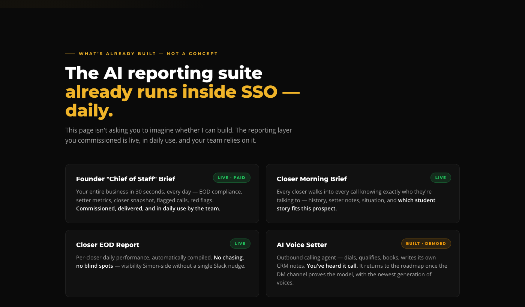This screenshot has width=525, height=307.
Task: Click the paragraph starting "This page isn't asking"
Action: (x=178, y=136)
